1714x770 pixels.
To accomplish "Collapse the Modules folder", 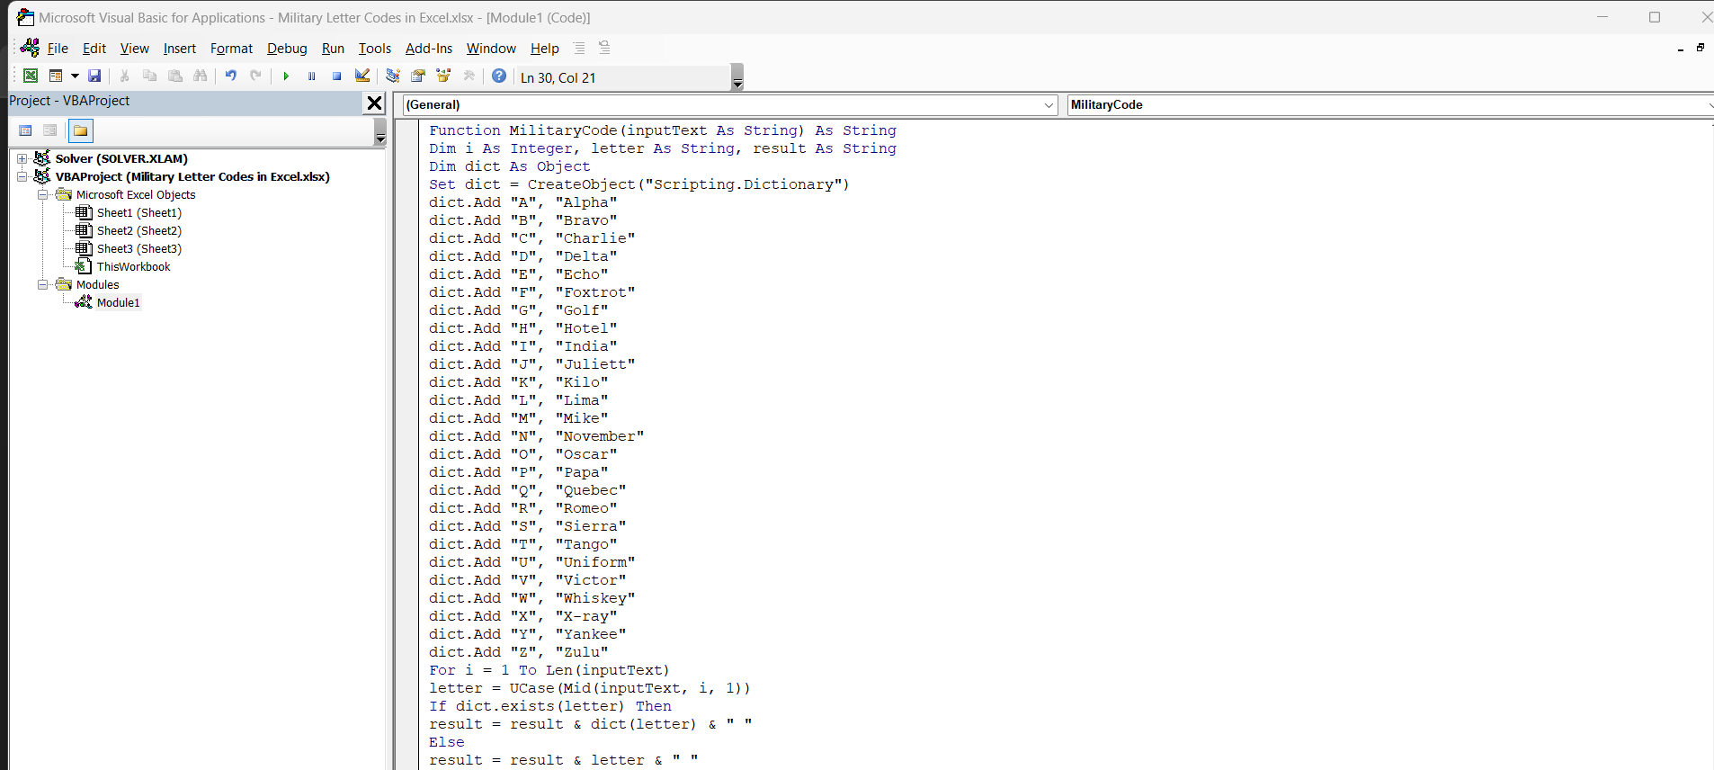I will pyautogui.click(x=42, y=284).
